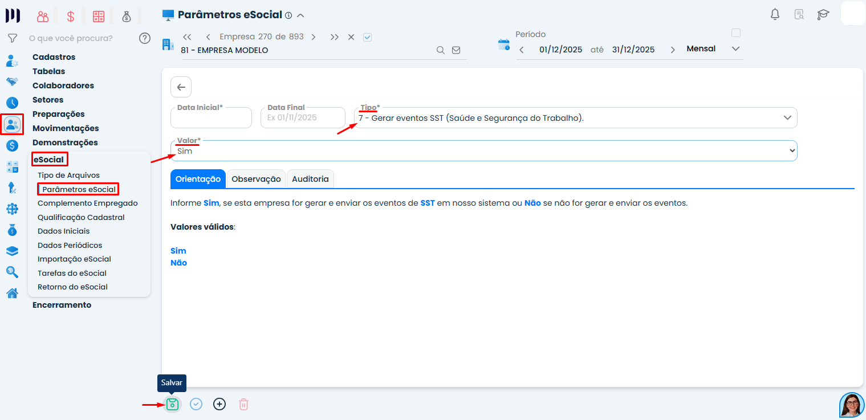The width and height of the screenshot is (866, 420).
Task: Click the red trash delete icon
Action: pos(243,404)
